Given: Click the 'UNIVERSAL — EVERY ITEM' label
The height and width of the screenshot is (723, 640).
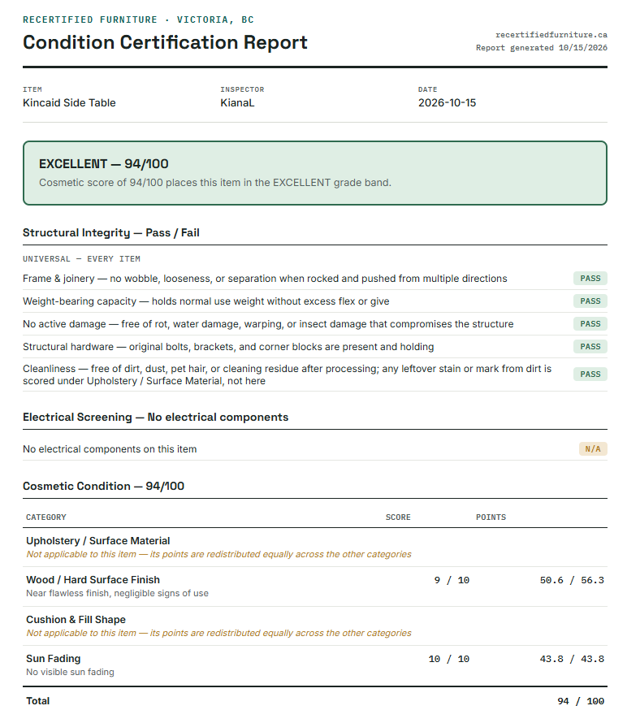Looking at the screenshot, I should (x=81, y=259).
